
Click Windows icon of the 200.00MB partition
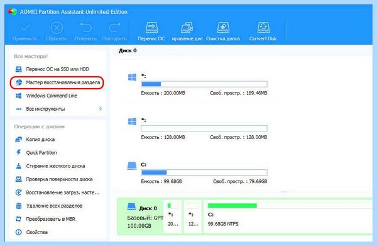pos(132,77)
